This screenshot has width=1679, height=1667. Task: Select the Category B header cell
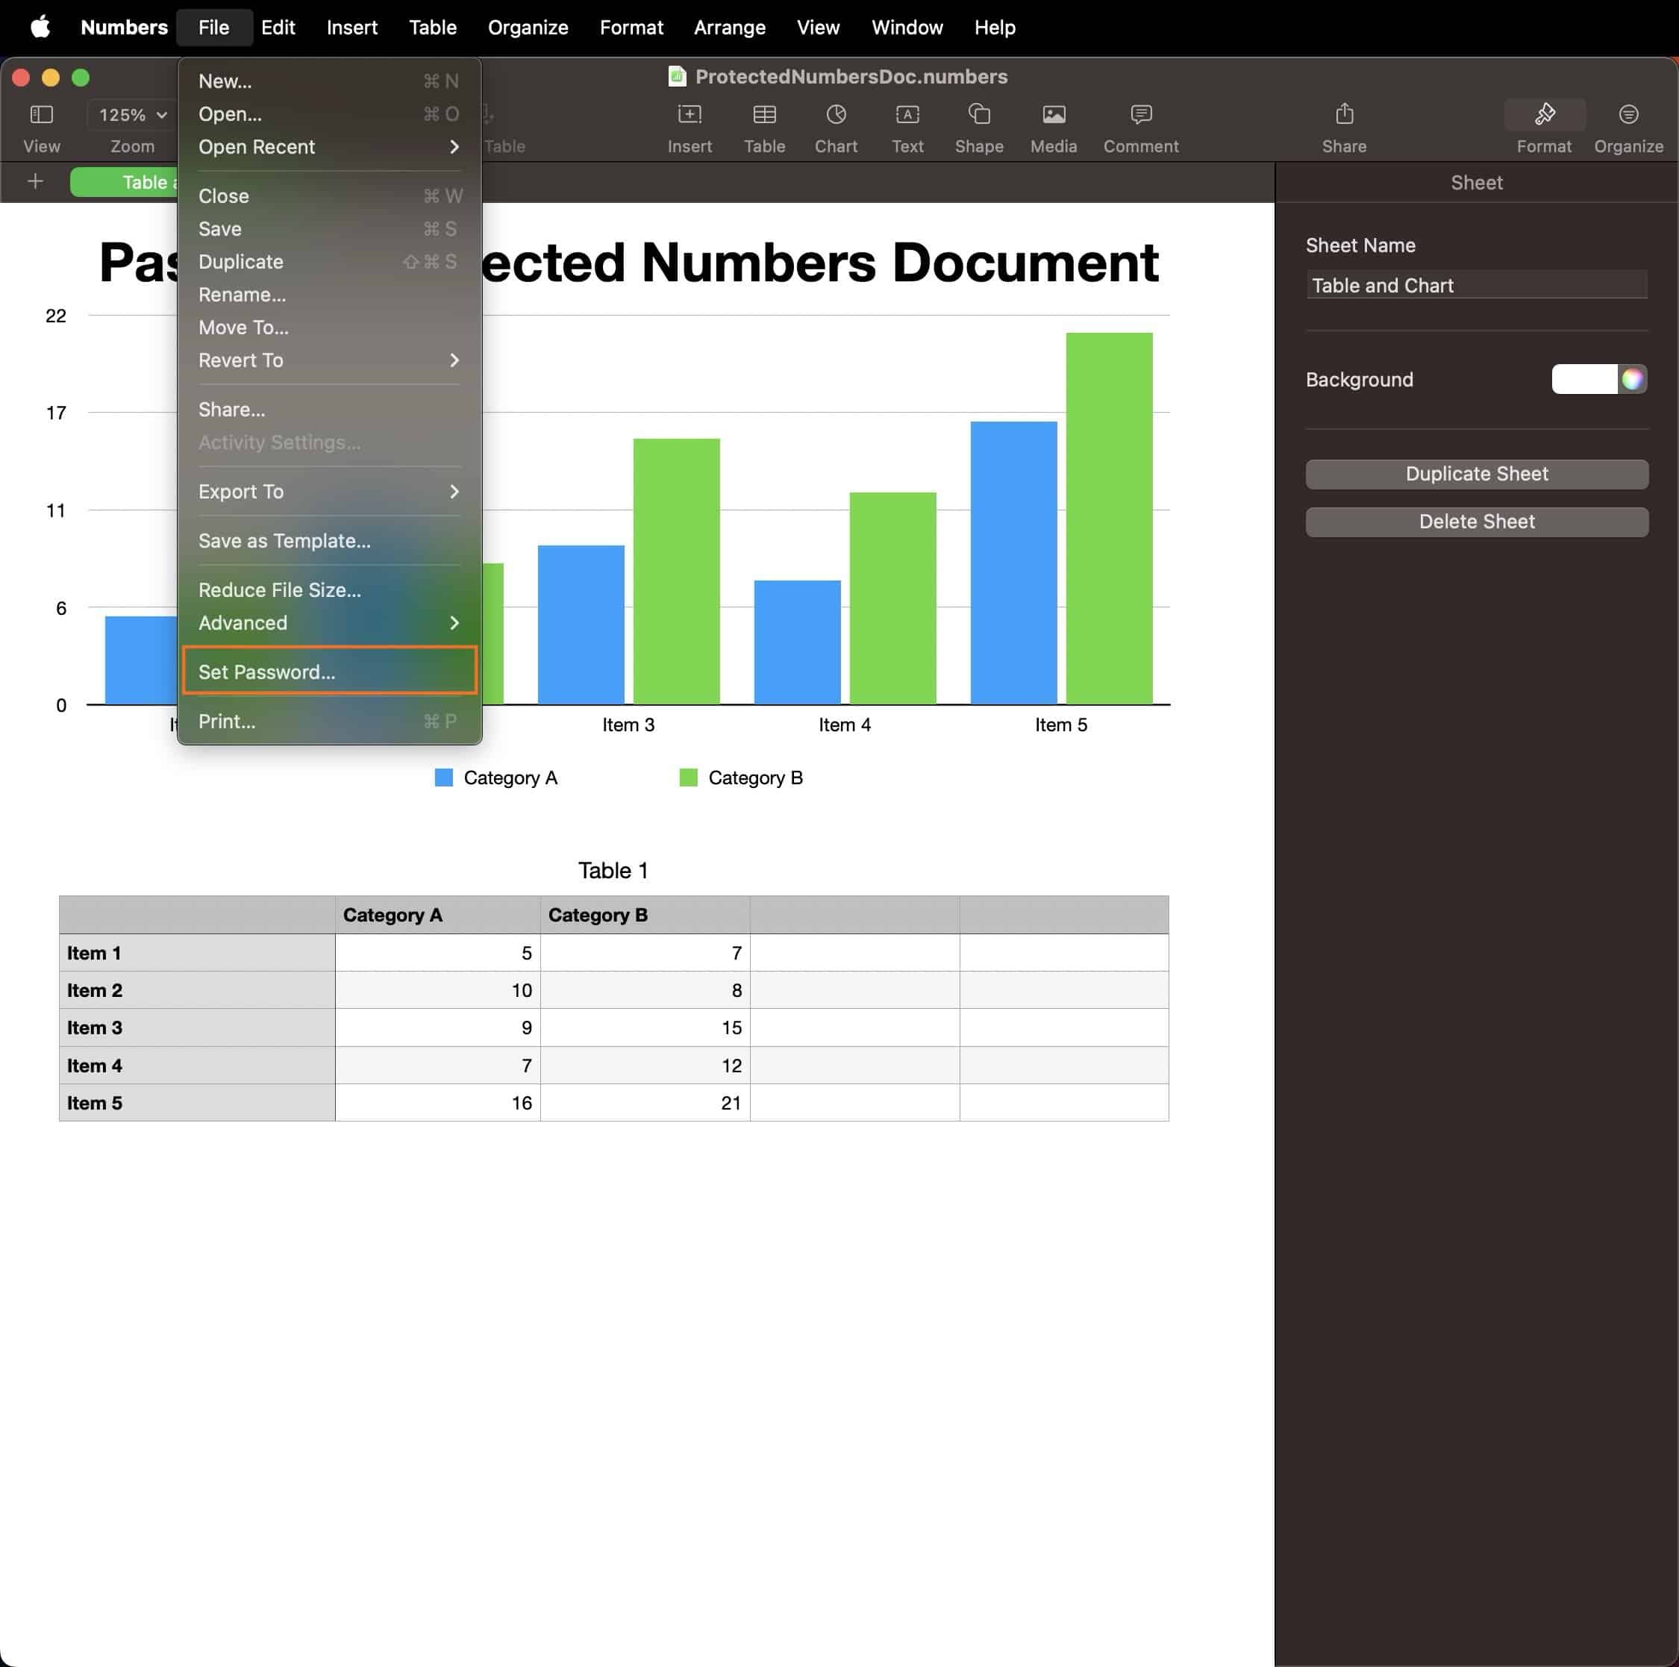tap(644, 914)
